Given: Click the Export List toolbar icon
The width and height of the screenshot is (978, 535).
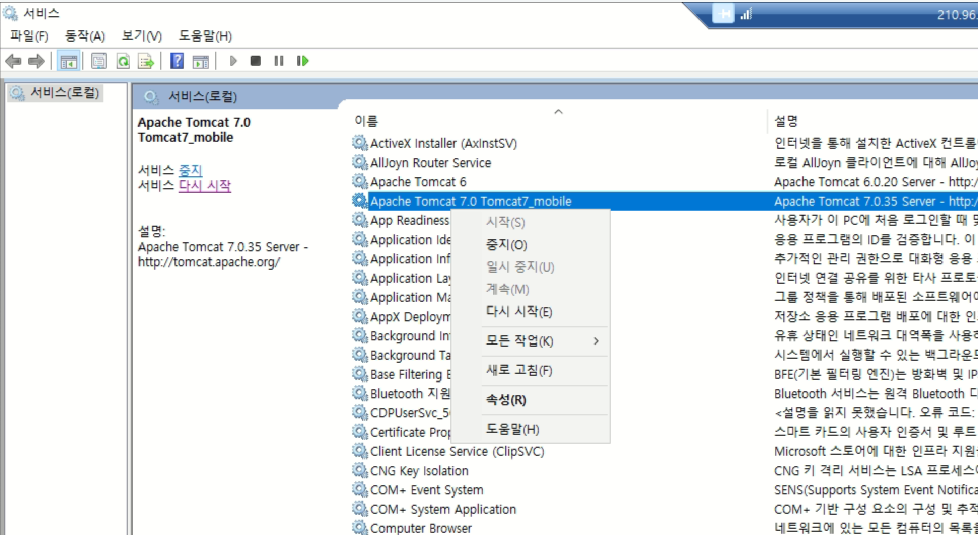Looking at the screenshot, I should click(x=146, y=61).
